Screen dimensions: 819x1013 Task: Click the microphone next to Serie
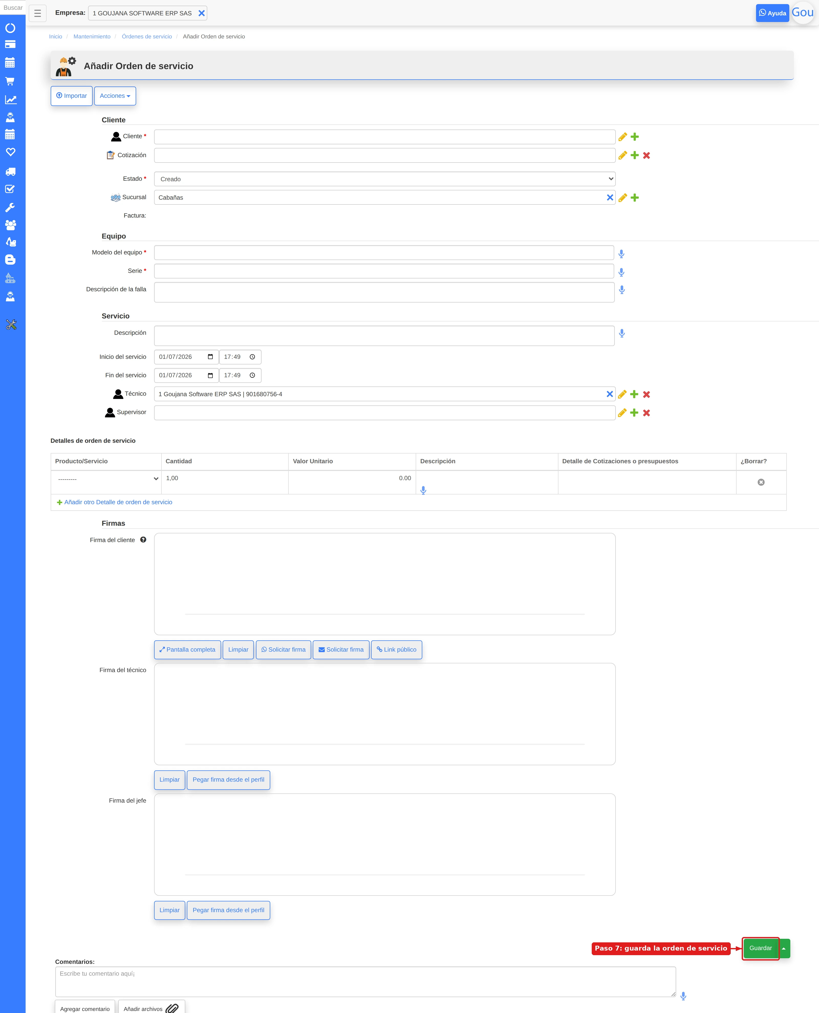(621, 272)
